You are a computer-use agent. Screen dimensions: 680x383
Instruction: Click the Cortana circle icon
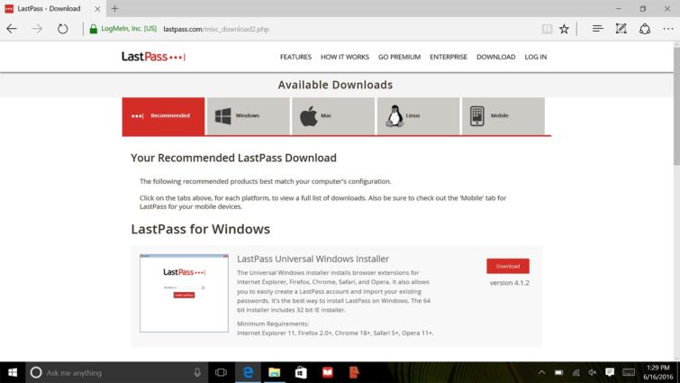(36, 372)
